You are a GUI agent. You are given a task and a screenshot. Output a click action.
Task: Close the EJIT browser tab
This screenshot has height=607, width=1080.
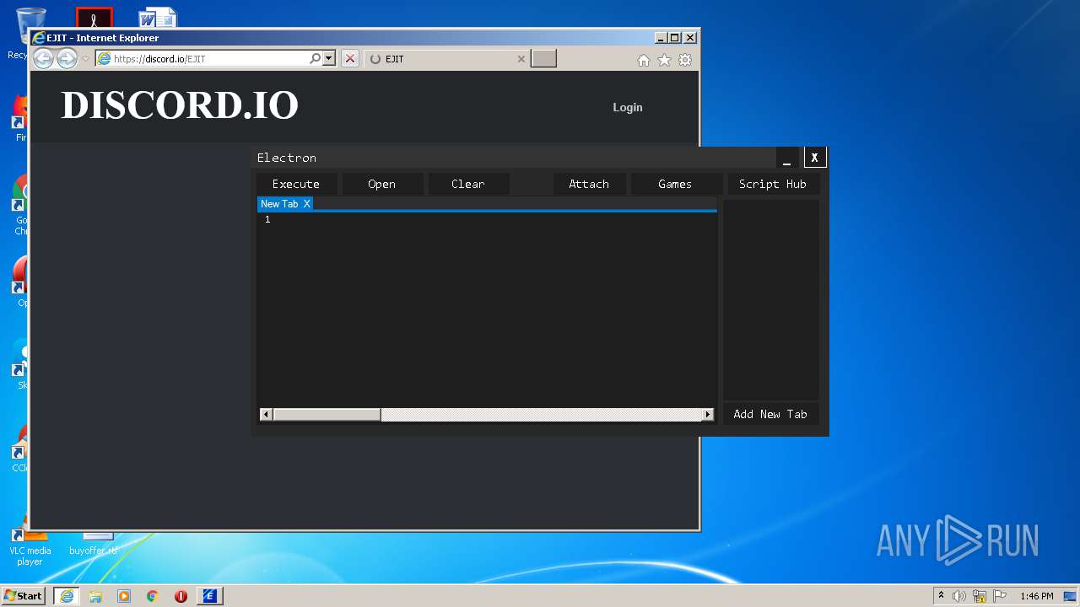click(521, 59)
